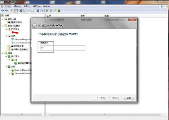The height and width of the screenshot is (120, 169).
Task: Click the wizard's round back arrow button
Action: [34, 25]
